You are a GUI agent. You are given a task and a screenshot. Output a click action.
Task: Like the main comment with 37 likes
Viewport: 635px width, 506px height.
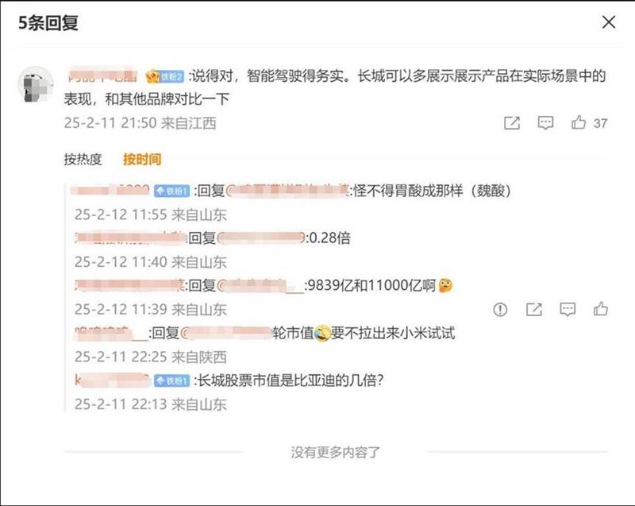[x=579, y=122]
